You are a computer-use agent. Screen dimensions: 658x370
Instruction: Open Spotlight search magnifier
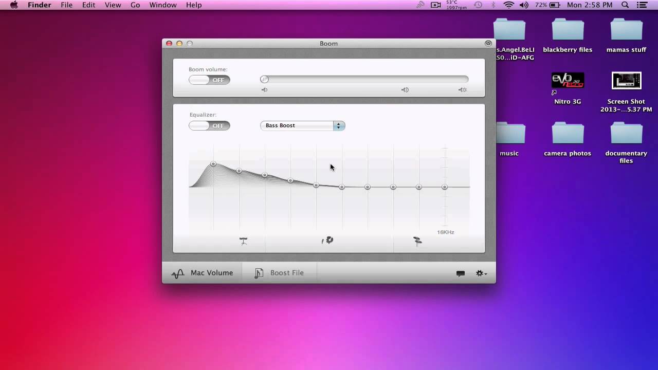tap(625, 5)
